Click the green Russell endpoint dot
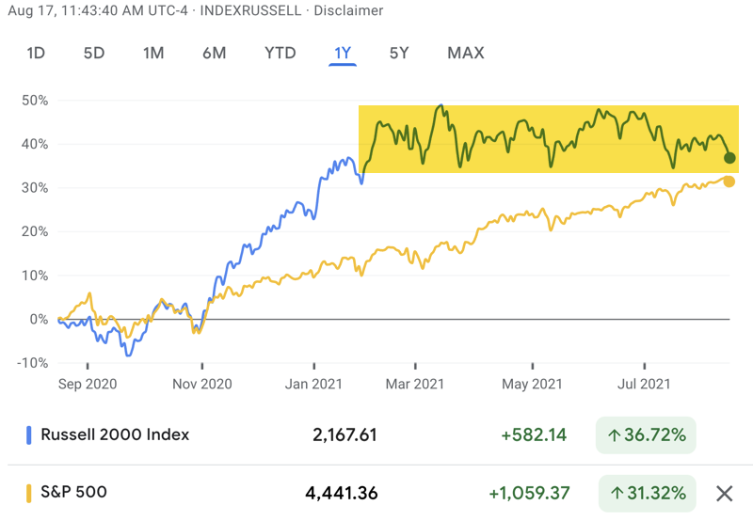 (730, 157)
